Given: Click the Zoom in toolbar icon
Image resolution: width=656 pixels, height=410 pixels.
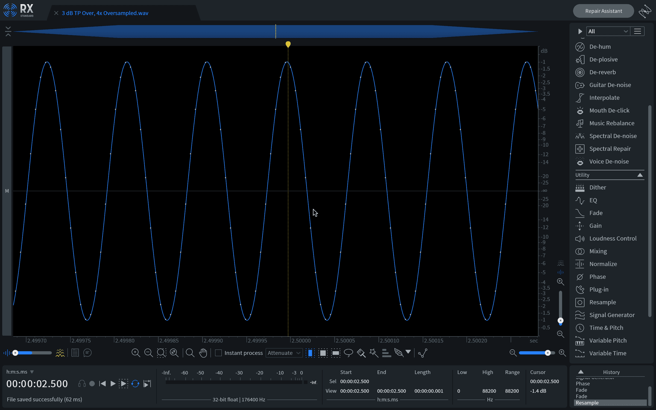Looking at the screenshot, I should [136, 353].
